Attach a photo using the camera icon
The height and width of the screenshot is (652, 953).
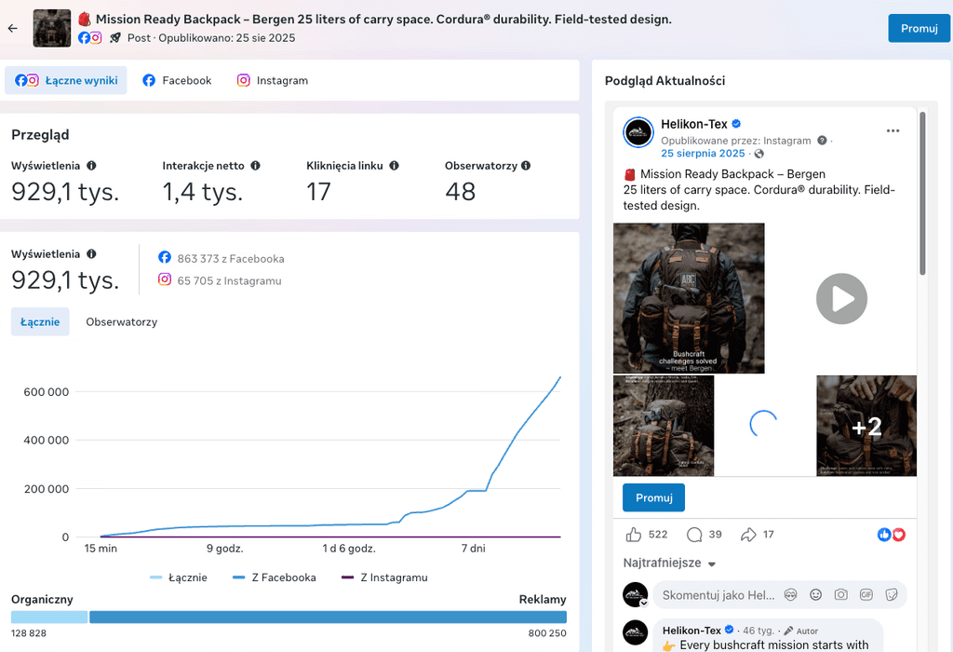[840, 595]
